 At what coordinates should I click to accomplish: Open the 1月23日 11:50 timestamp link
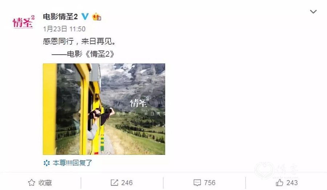point(64,29)
